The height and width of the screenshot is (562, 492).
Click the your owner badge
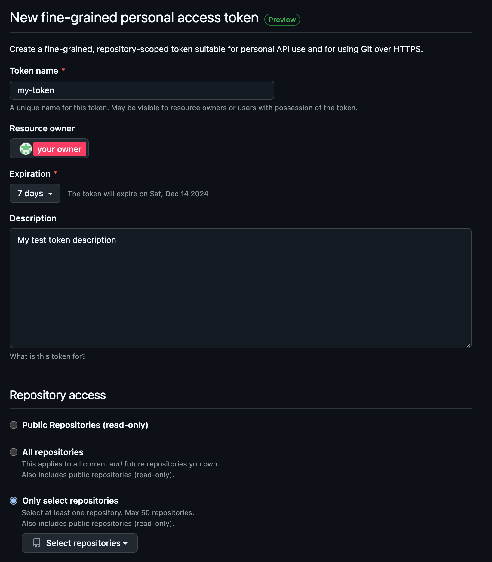(60, 149)
